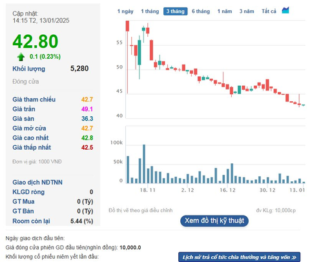Viewport: 310px width, 262px height.
Task: Click the Giá sàn 36.3 value
Action: [x=87, y=119]
